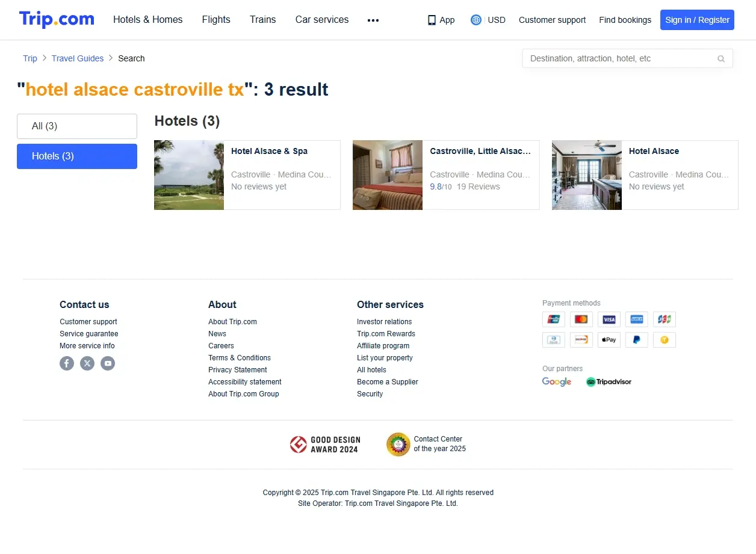Open the Hotel Alsace & Spa title

[x=269, y=151]
